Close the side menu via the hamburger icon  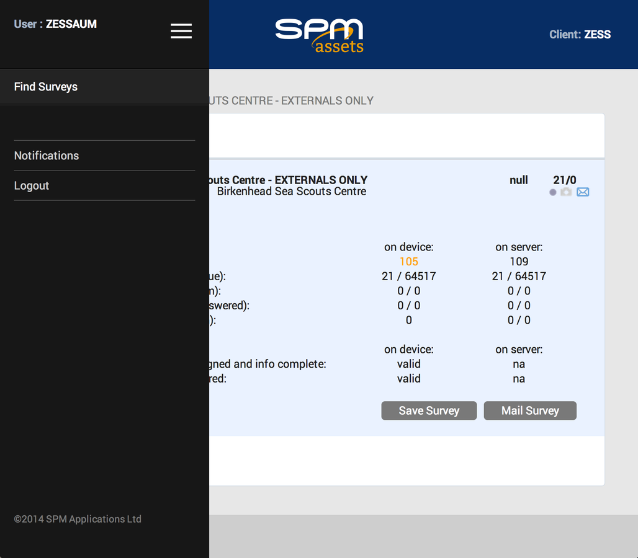click(x=181, y=31)
